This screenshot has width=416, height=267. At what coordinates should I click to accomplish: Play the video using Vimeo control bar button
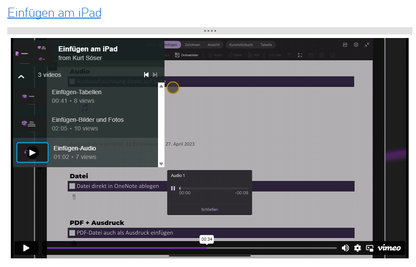(26, 248)
